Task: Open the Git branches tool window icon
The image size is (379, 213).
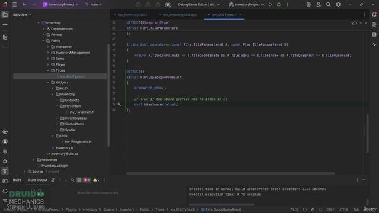Action: tap(5, 201)
